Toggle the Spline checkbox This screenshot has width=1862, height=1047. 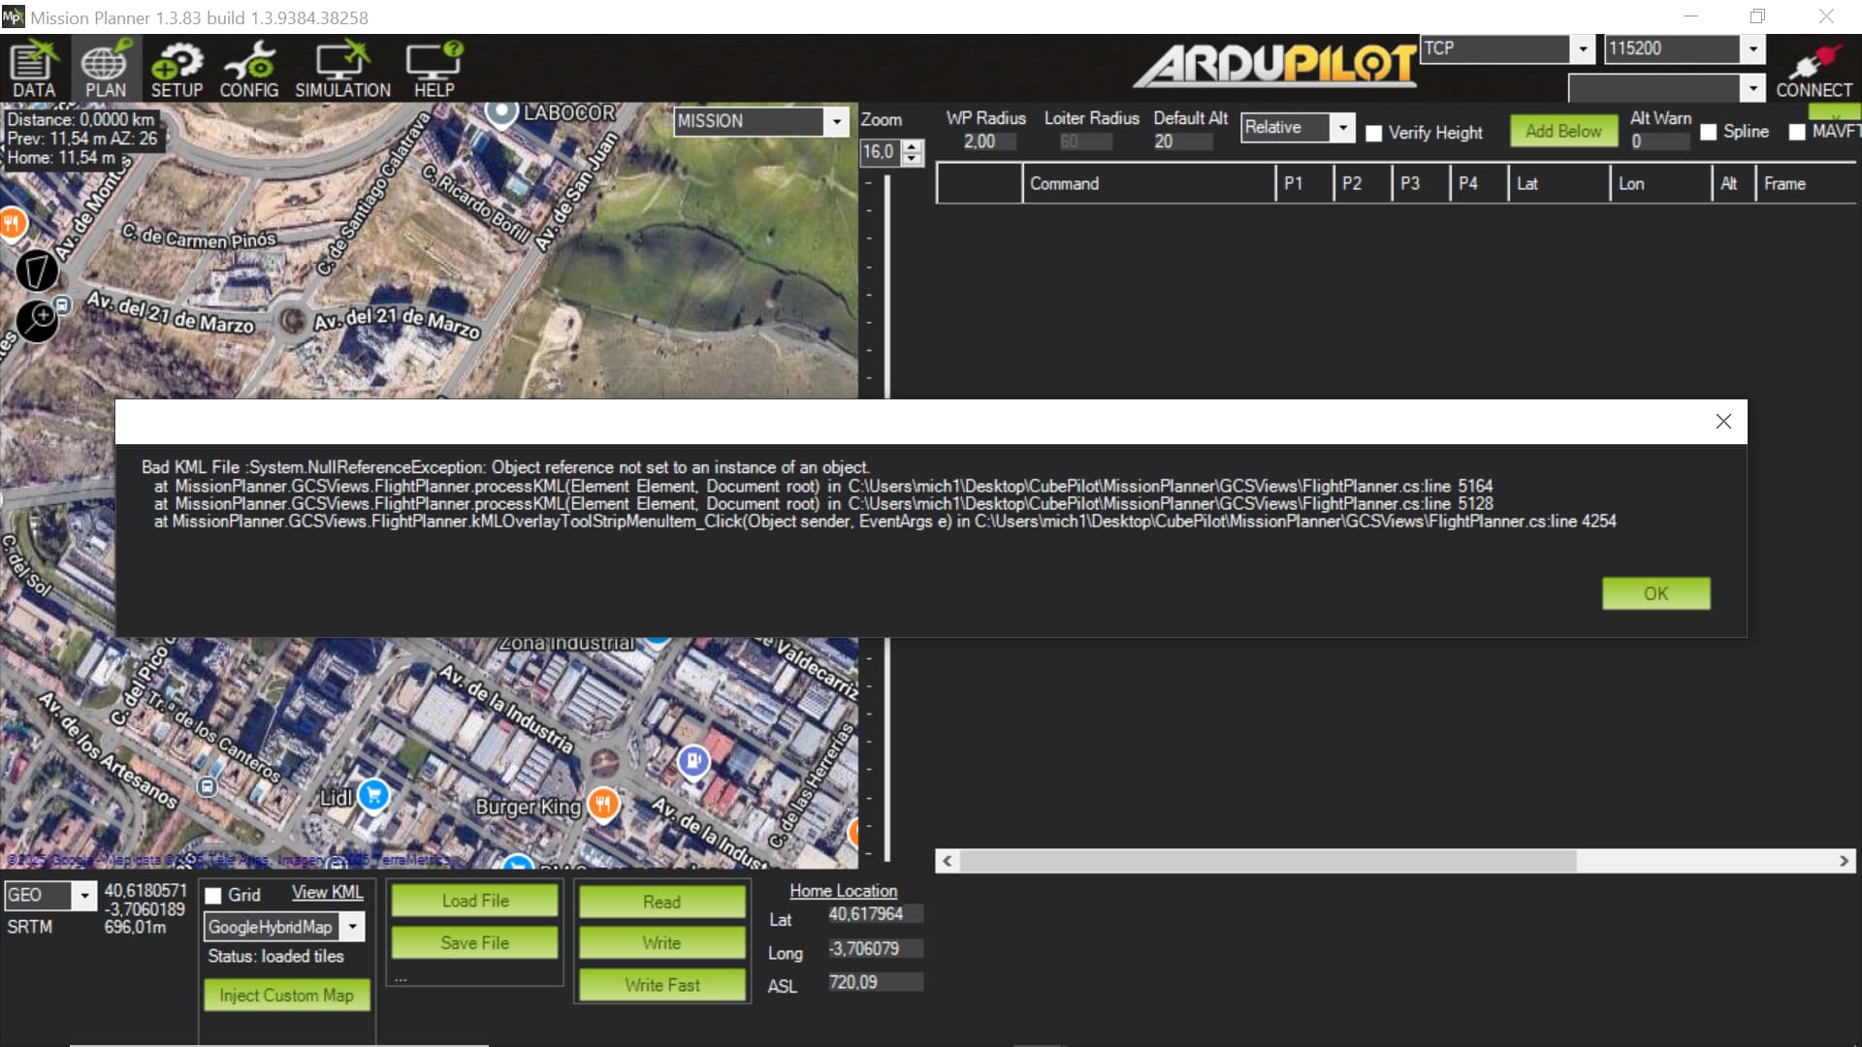1709,133
